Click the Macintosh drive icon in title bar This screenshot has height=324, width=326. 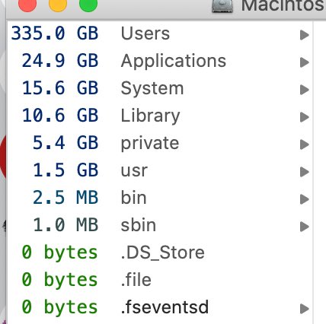[222, 5]
